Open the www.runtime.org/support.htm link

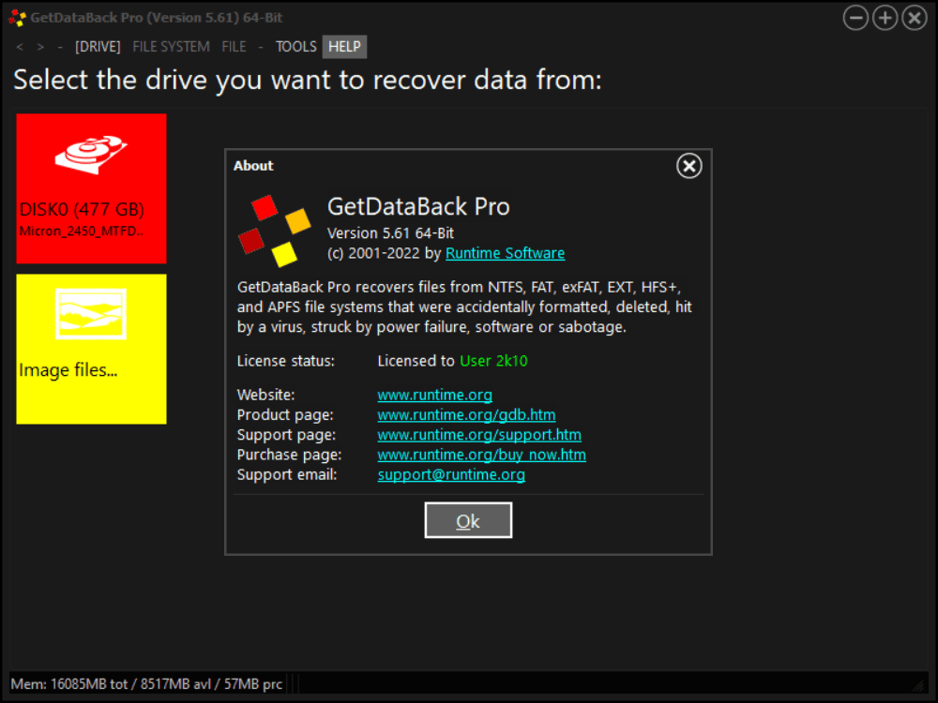479,435
